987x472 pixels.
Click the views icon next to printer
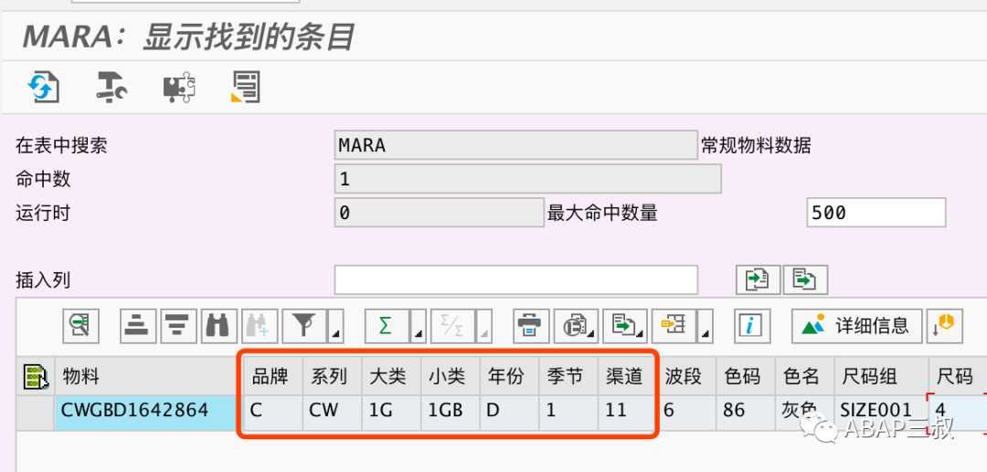point(576,326)
